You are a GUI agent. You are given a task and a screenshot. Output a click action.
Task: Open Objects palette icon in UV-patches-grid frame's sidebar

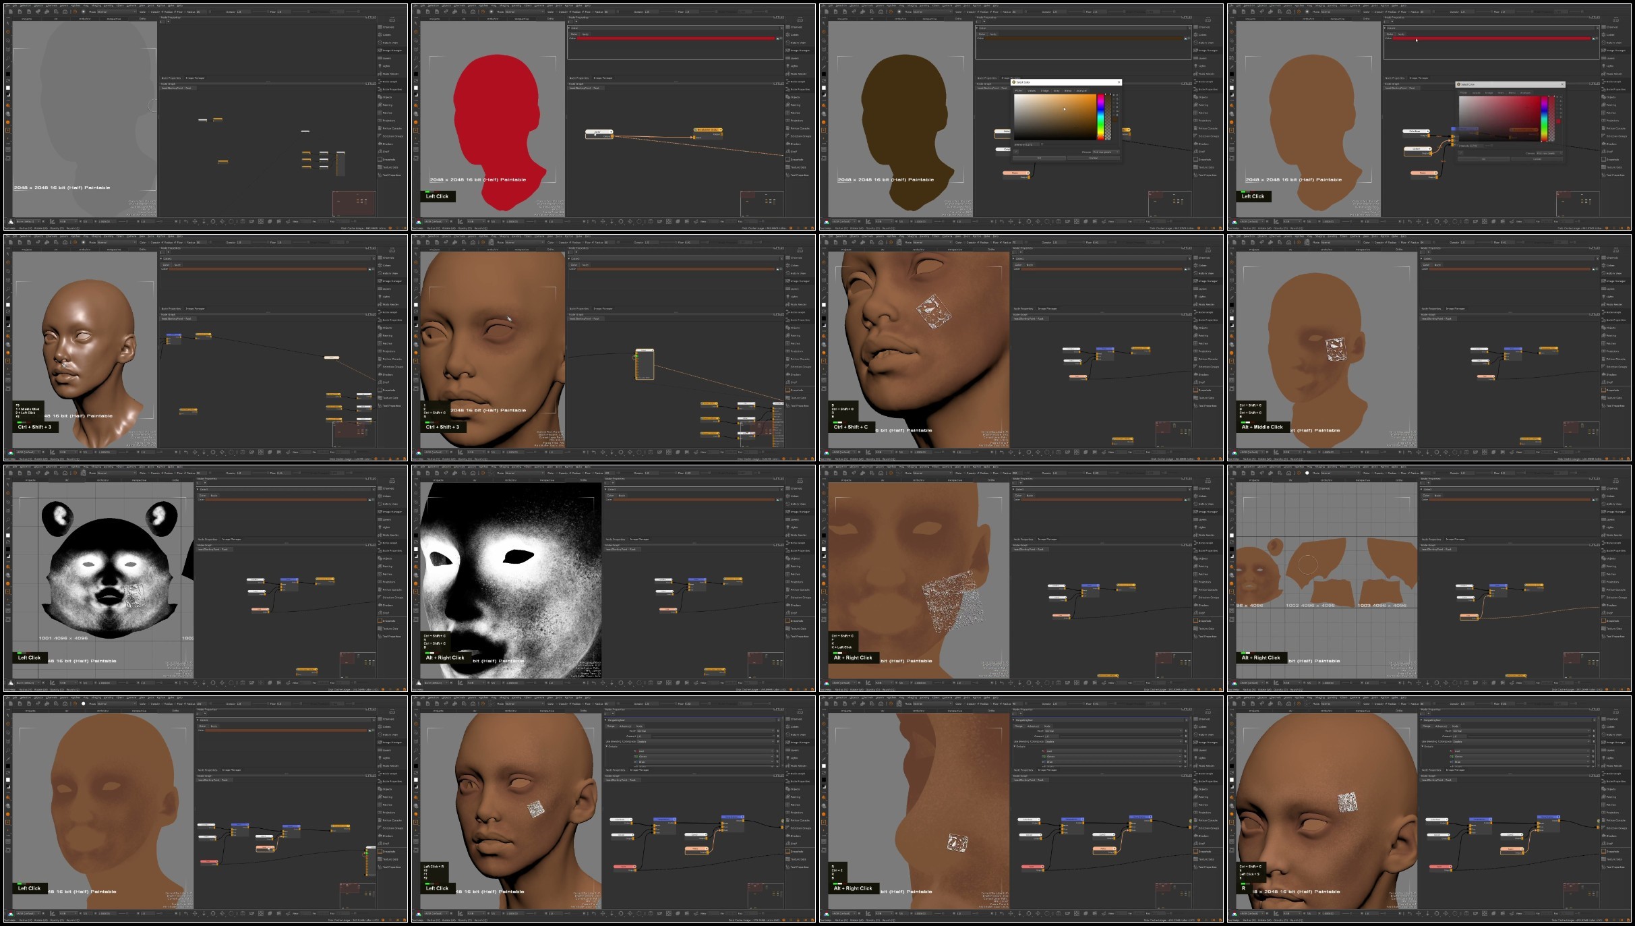[1603, 558]
